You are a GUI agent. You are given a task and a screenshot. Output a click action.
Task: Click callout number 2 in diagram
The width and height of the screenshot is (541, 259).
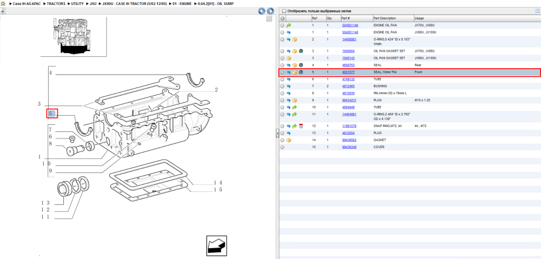point(216,90)
